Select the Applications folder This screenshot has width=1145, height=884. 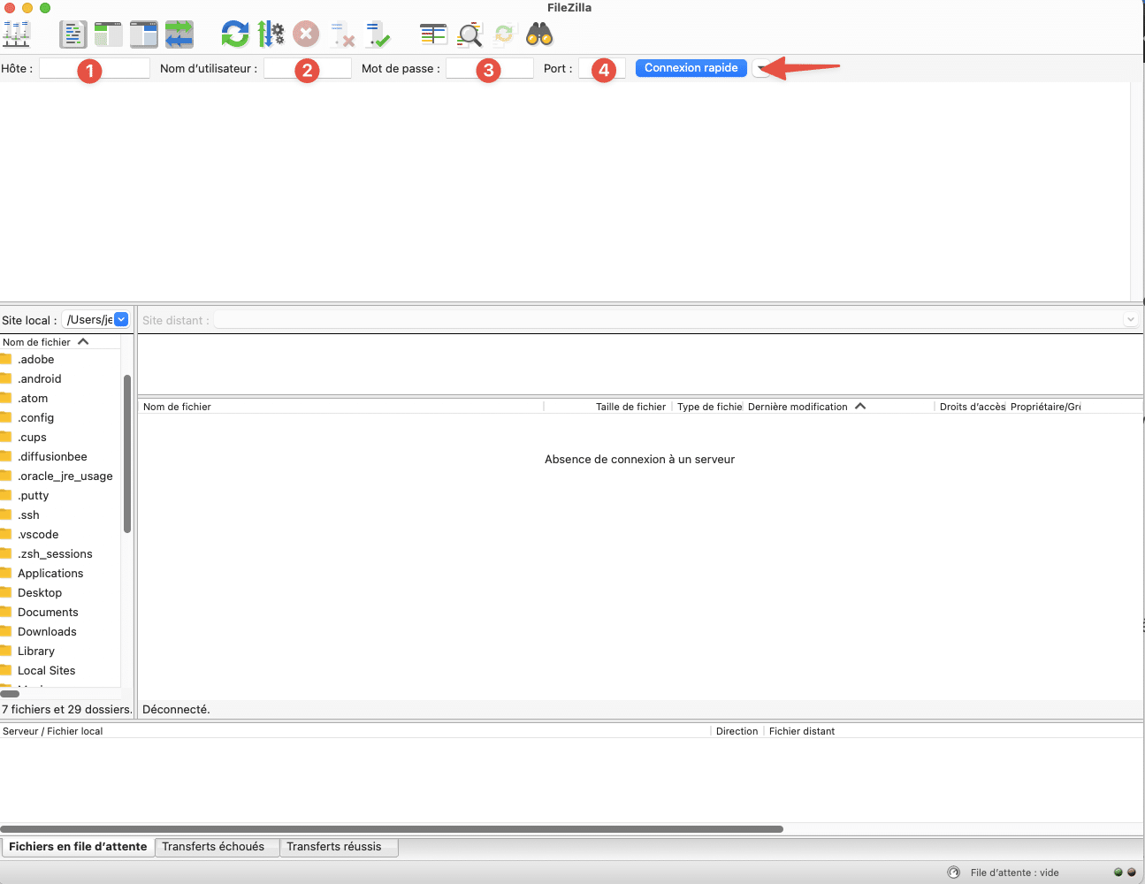coord(50,574)
